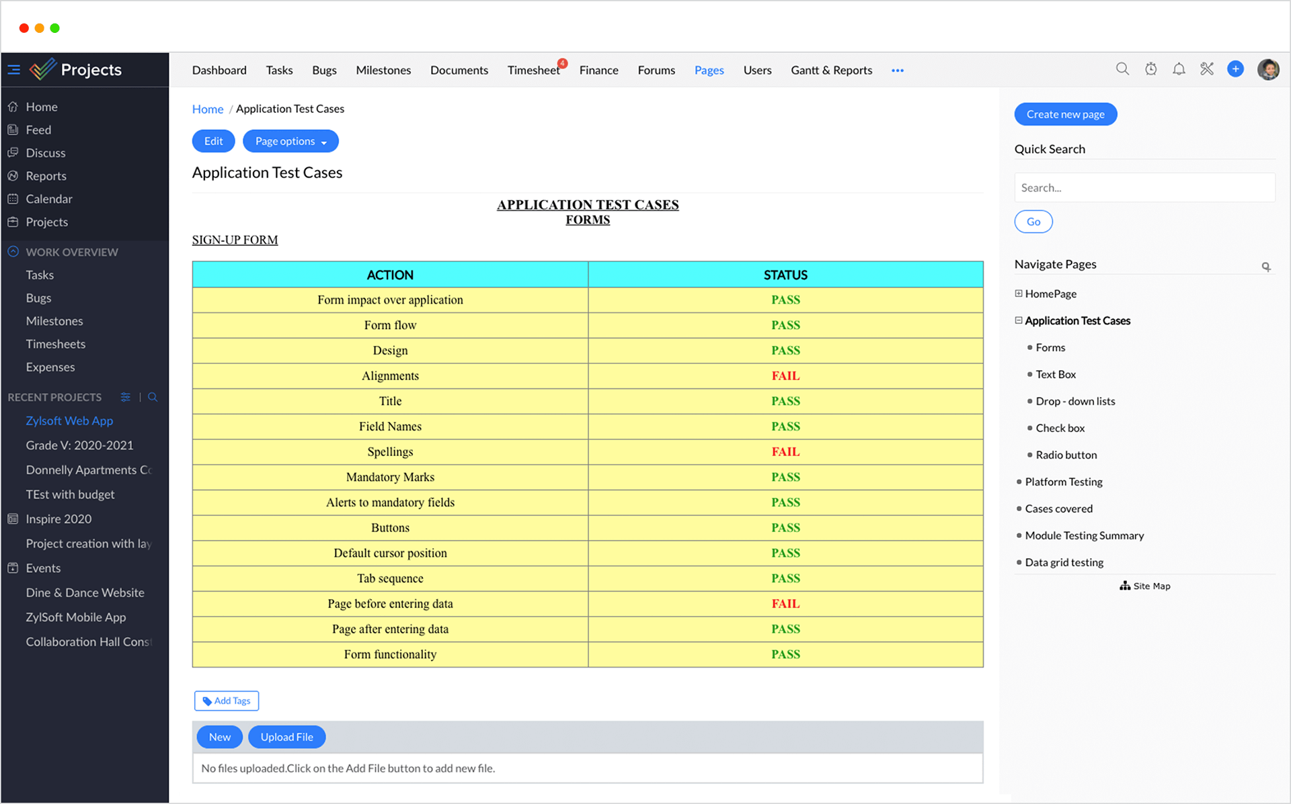The image size is (1291, 804).
Task: Collapse the Application Test Cases tree node
Action: (1019, 320)
